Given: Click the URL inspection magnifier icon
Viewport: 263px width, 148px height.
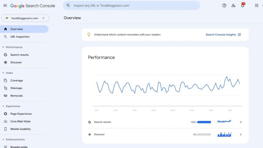Looking at the screenshot, I should tap(5, 37).
